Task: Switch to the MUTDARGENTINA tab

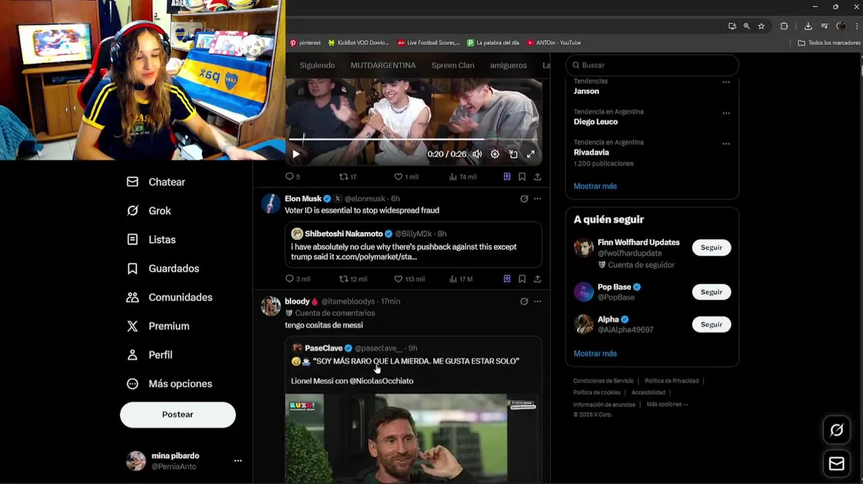Action: tap(383, 65)
